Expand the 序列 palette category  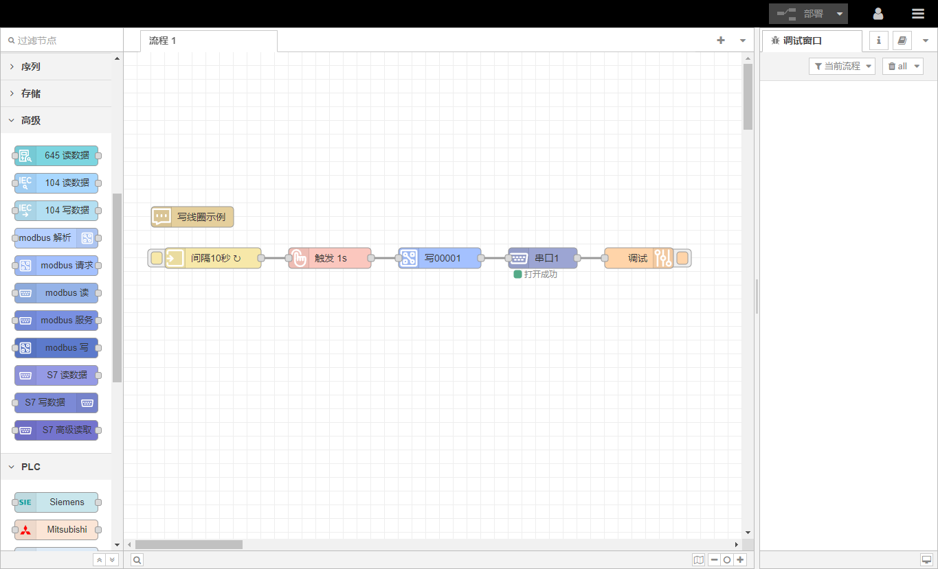coord(31,67)
